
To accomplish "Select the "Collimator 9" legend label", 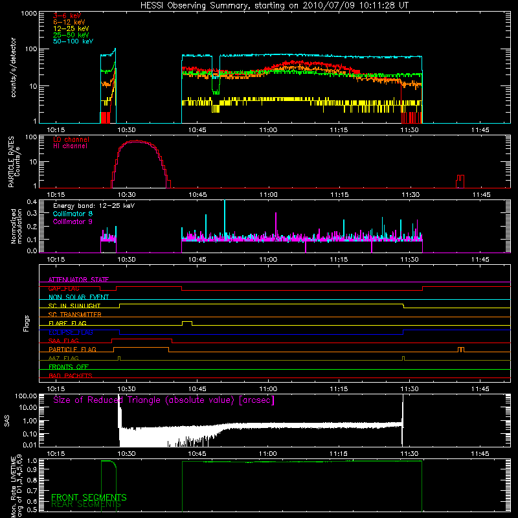I will (x=73, y=221).
